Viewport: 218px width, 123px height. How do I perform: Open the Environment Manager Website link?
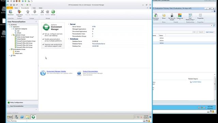coord(56,71)
